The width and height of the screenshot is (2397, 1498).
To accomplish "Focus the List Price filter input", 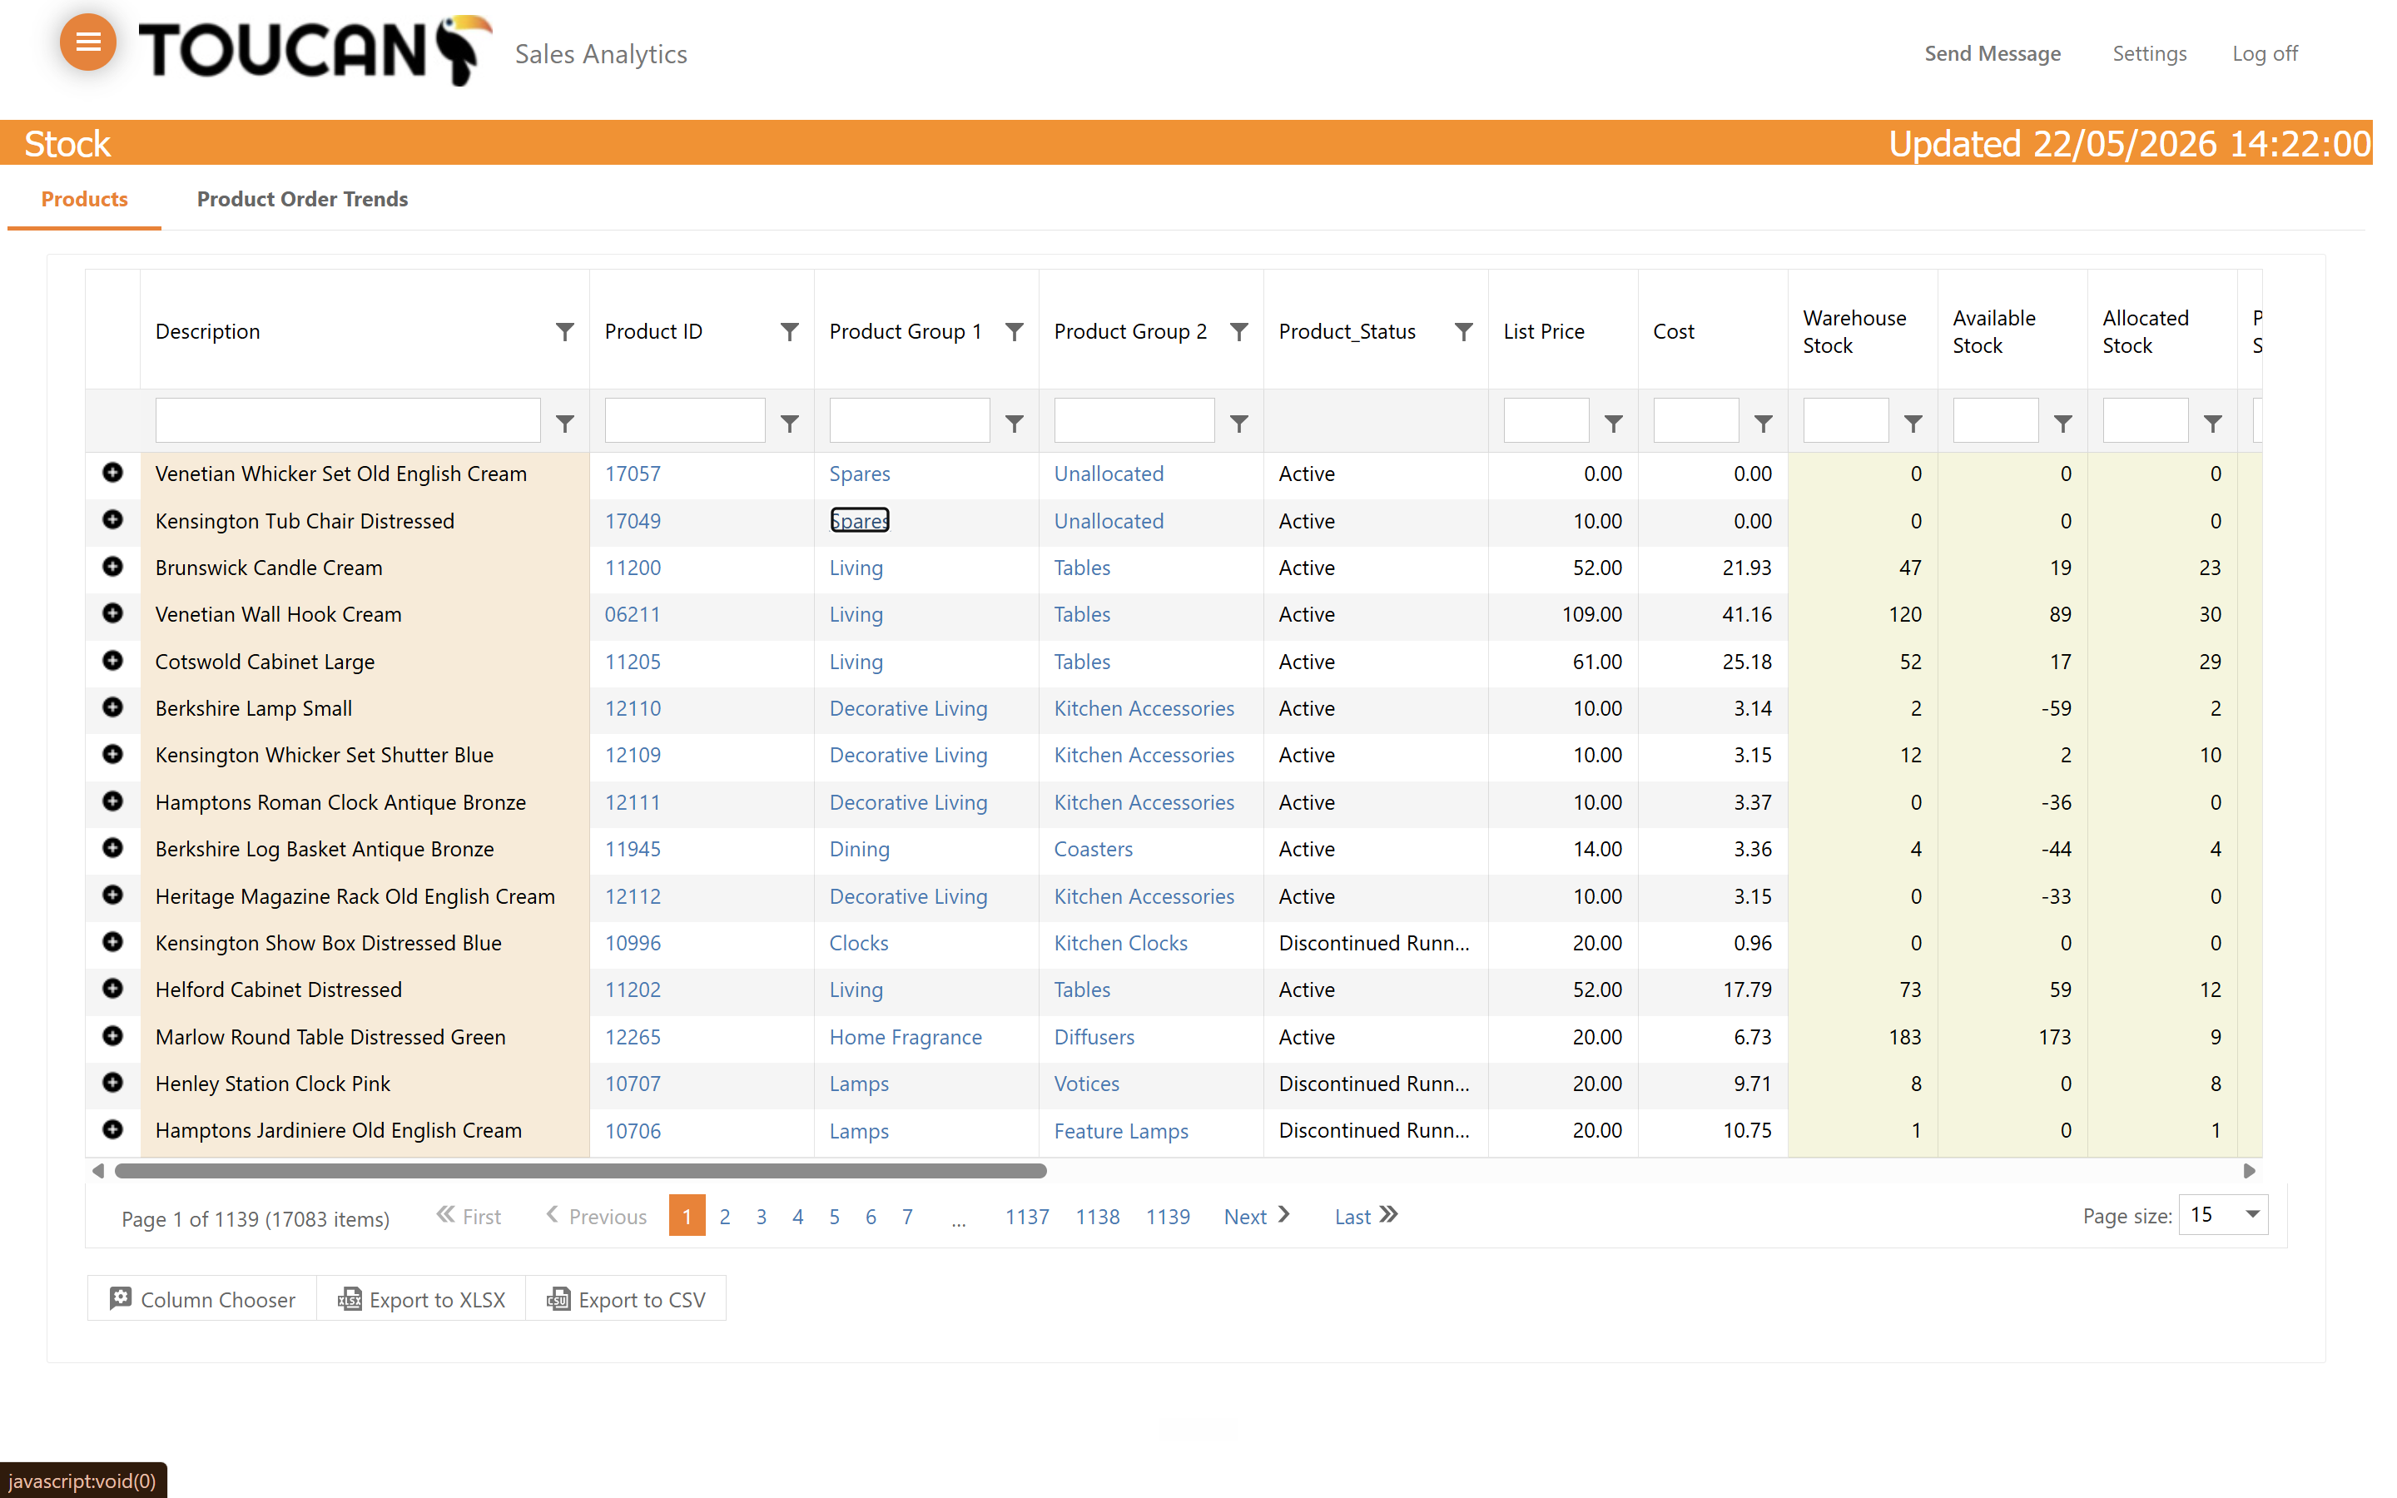I will click(1546, 420).
